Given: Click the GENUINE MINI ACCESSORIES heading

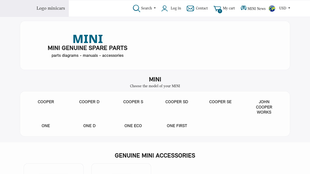Looking at the screenshot, I should pos(155,155).
